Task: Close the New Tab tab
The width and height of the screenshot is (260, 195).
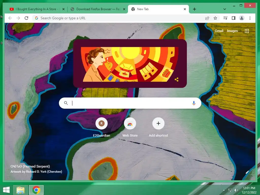Action: [185, 9]
